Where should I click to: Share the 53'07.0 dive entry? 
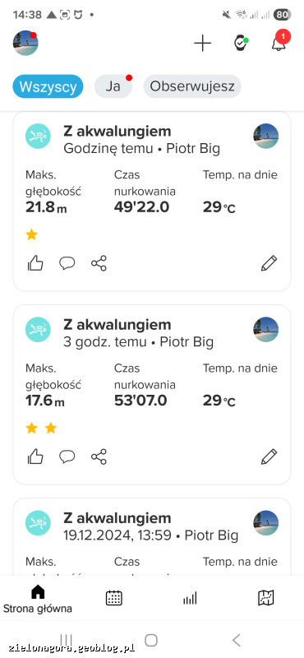[99, 456]
